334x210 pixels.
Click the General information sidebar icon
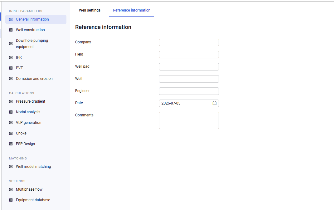(x=11, y=19)
